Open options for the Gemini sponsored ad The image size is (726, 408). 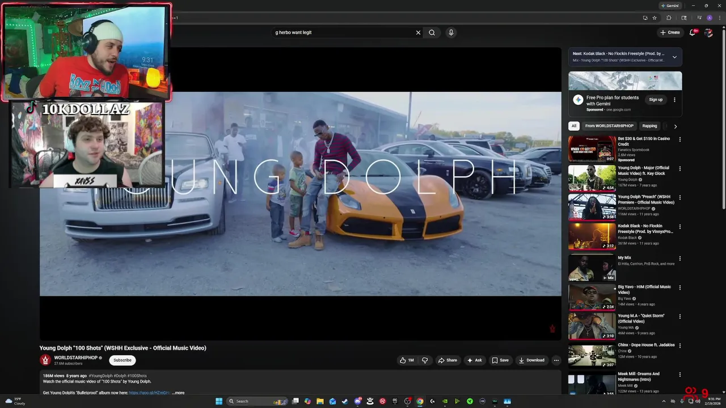tap(674, 100)
